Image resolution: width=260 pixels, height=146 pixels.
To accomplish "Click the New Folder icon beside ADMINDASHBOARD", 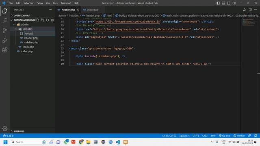I will (43, 20).
